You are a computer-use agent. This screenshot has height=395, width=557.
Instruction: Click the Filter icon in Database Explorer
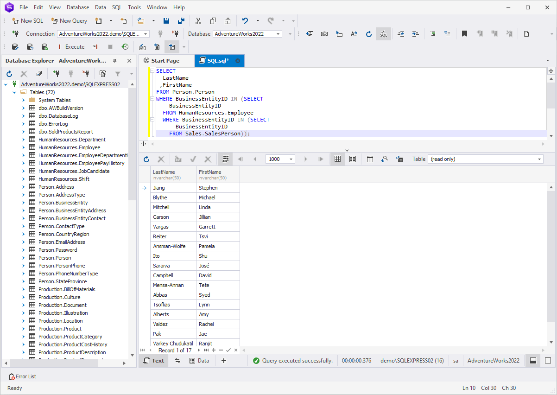(118, 74)
